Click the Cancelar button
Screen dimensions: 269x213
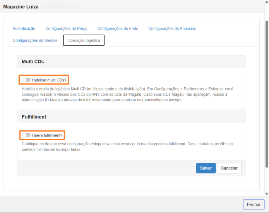pyautogui.click(x=229, y=168)
